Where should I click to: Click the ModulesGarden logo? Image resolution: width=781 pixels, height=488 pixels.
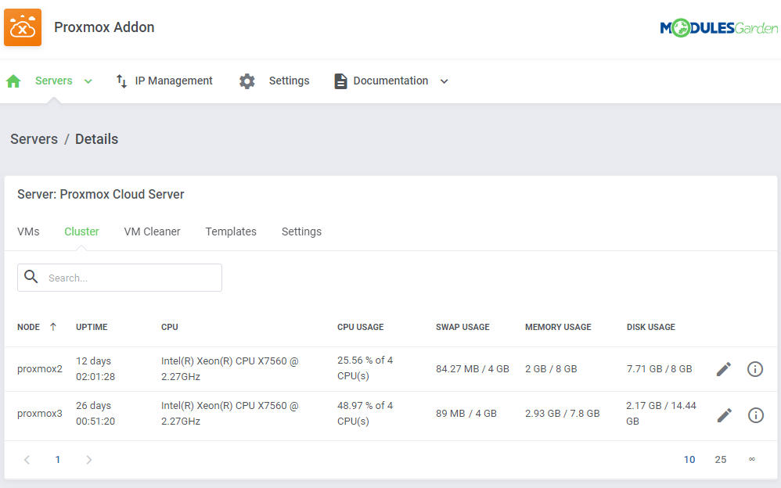[x=718, y=28]
